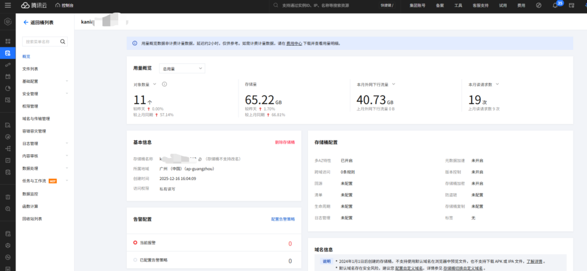Open the calendar icon in the left rail
Image resolution: width=587 pixels, height=271 pixels.
(x=7, y=77)
